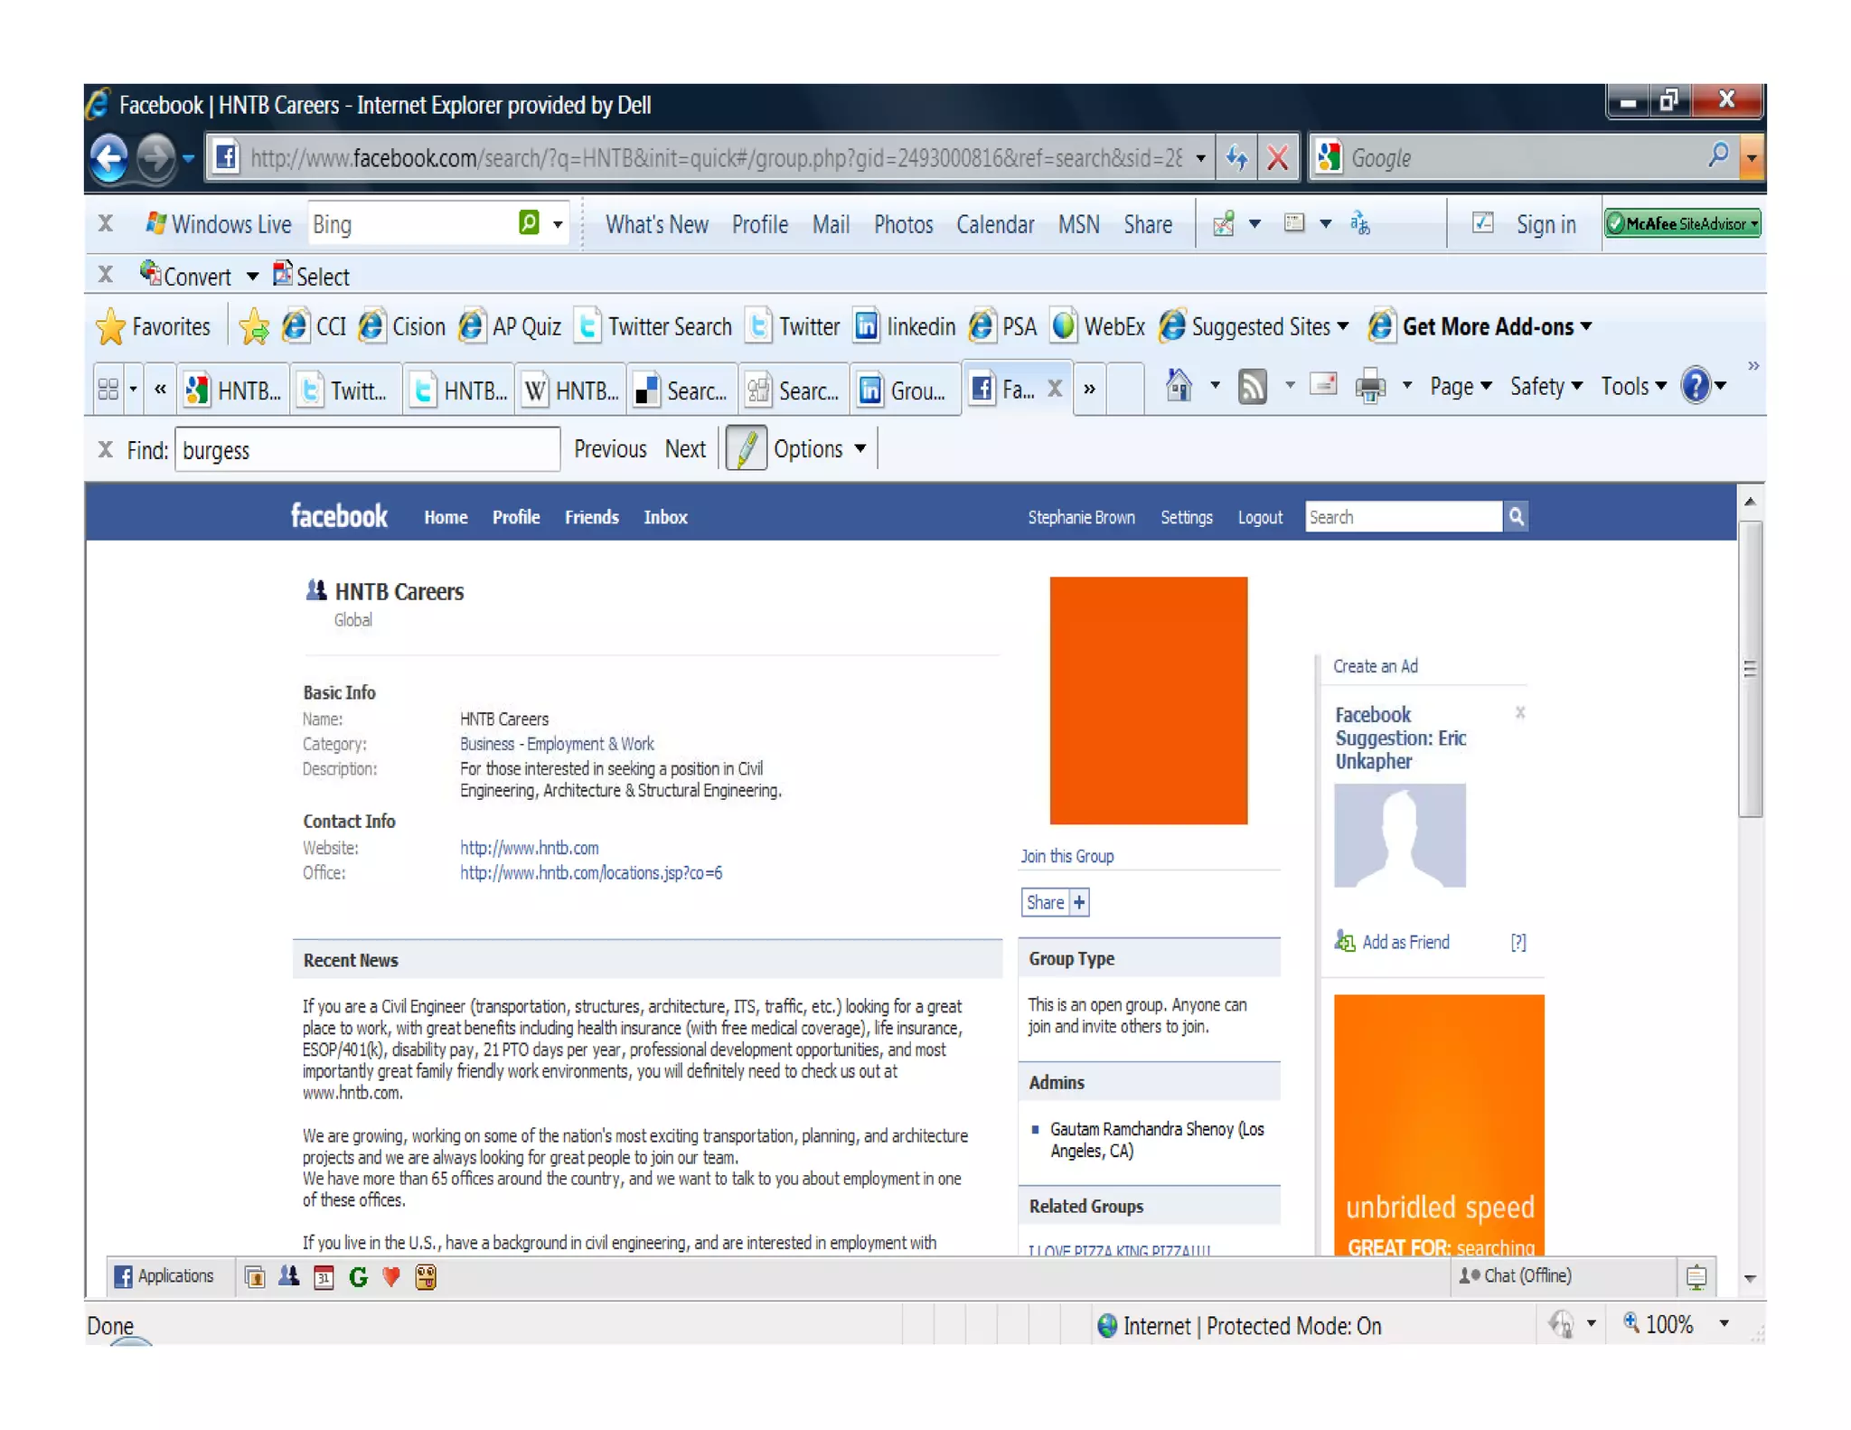The width and height of the screenshot is (1851, 1430).
Task: Click the Facebook search magnifier button
Action: [1516, 517]
